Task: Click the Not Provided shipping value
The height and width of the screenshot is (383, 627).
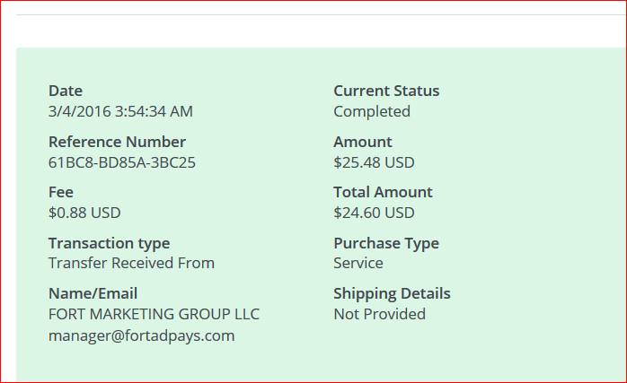Action: [379, 314]
